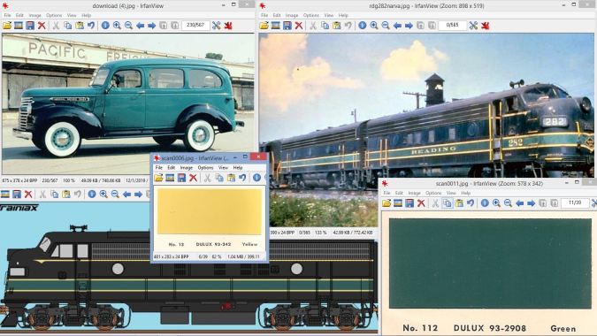Click the 230/567 image counter field
597x336 pixels.
(x=195, y=25)
